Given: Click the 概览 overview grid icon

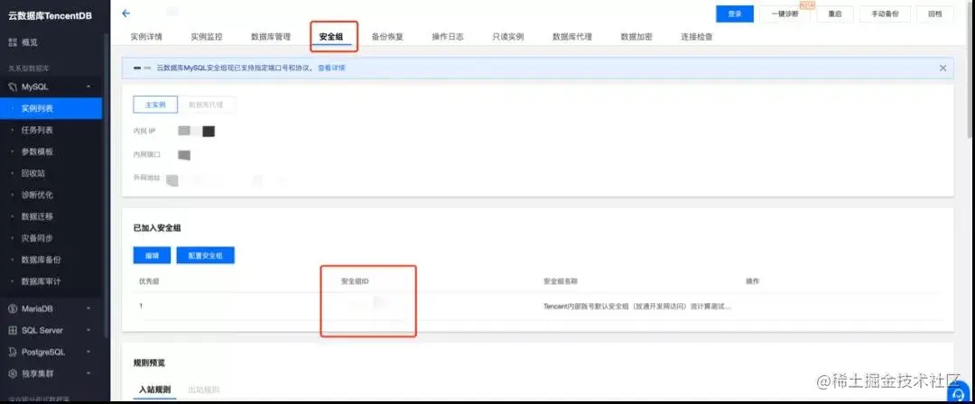Looking at the screenshot, I should 13,42.
